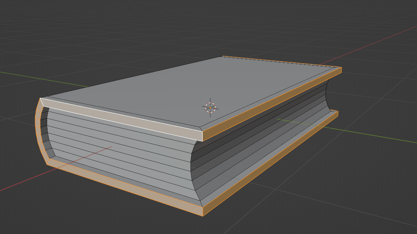Select the top cover's left corner above spine

click(x=40, y=98)
